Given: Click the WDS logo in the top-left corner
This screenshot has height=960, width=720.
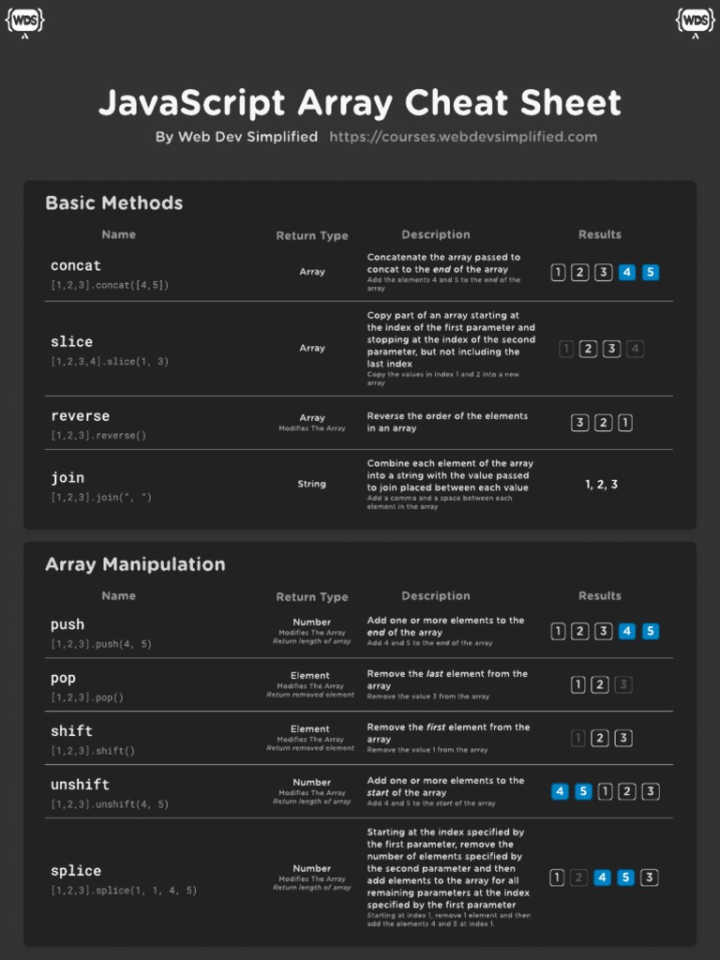Looking at the screenshot, I should [x=25, y=21].
